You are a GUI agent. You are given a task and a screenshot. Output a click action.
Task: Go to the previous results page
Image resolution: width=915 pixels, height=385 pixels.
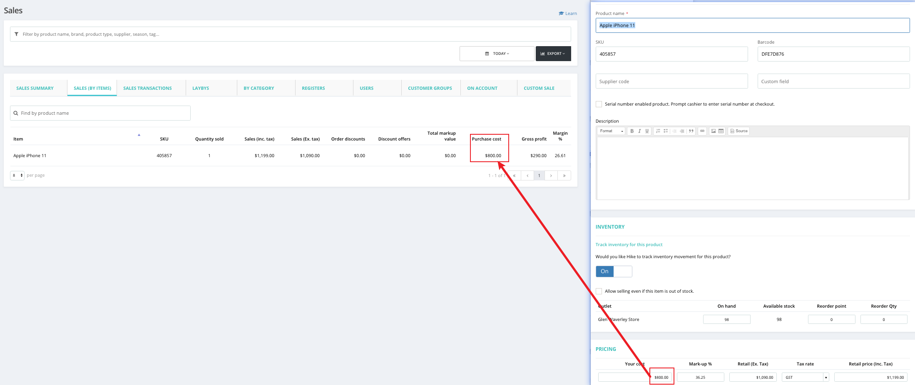point(527,175)
